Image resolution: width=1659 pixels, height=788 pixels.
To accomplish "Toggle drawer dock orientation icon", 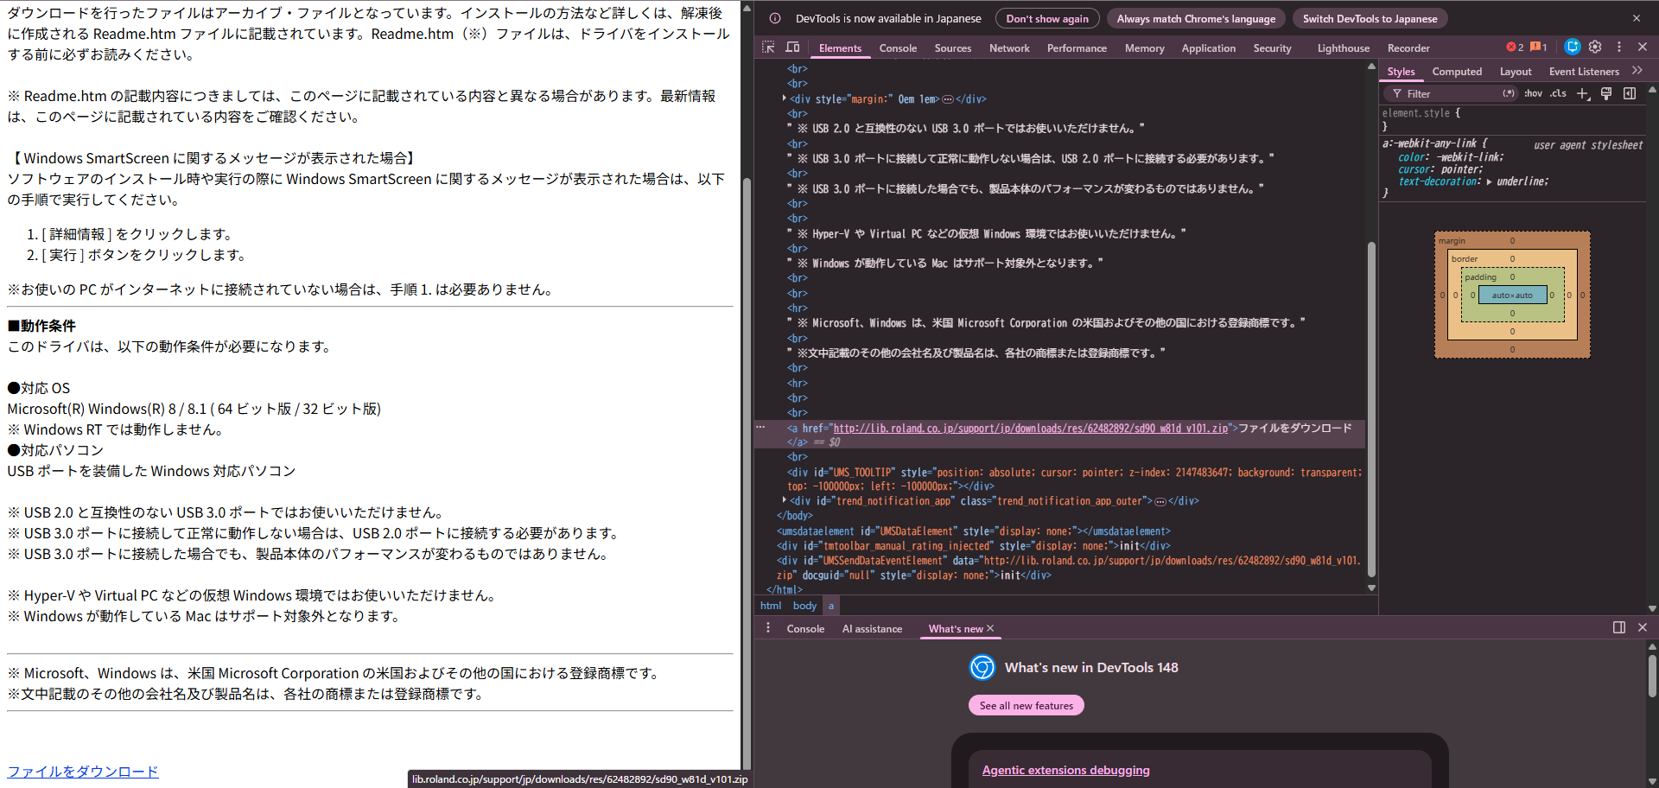I will click(x=1619, y=627).
